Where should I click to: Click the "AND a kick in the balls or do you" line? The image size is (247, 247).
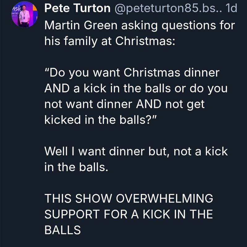click(136, 88)
